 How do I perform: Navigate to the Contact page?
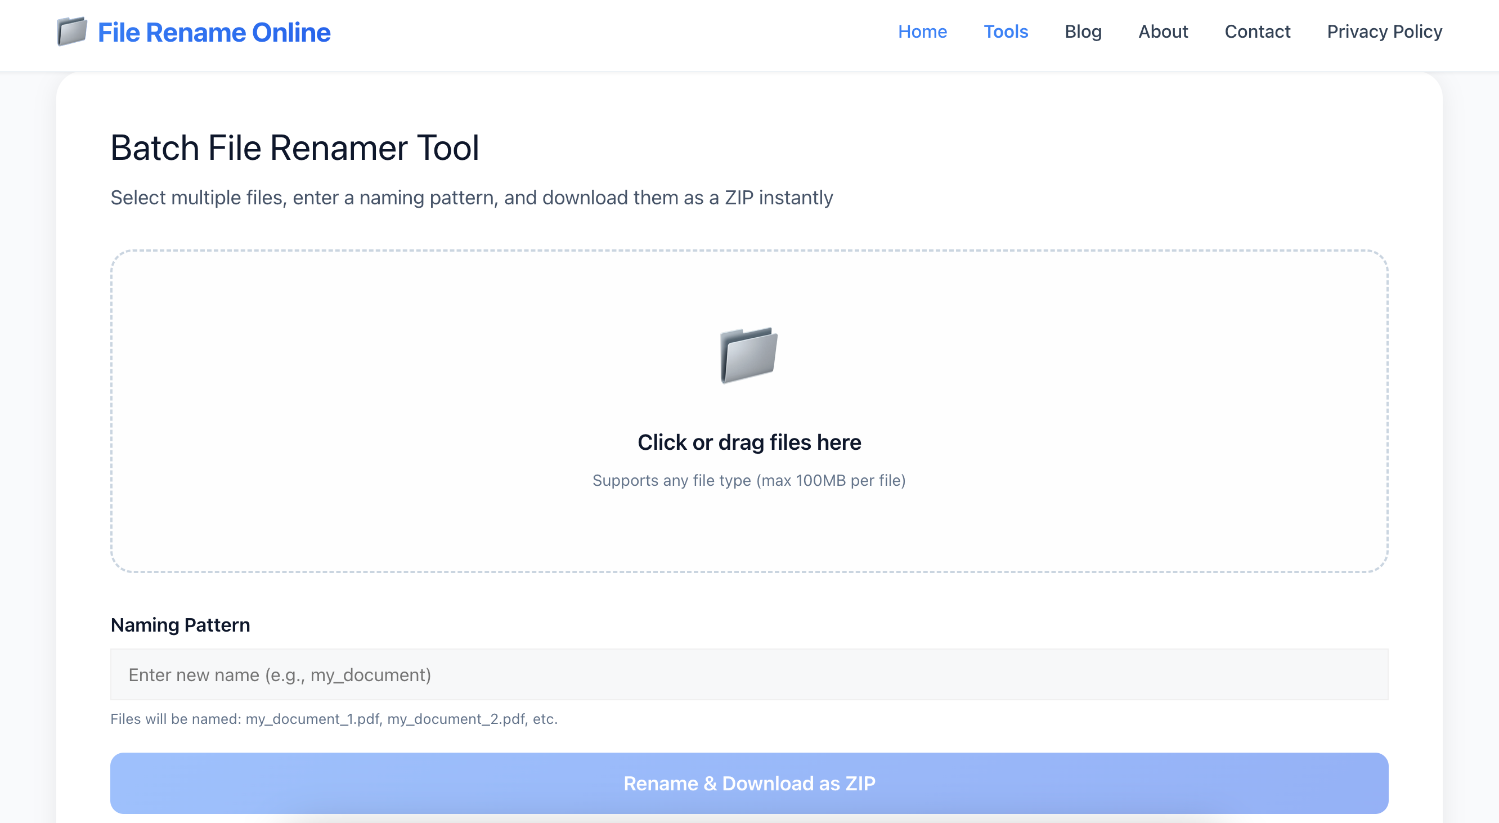[x=1257, y=32]
